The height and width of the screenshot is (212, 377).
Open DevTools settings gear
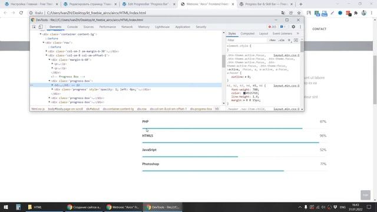293,26
